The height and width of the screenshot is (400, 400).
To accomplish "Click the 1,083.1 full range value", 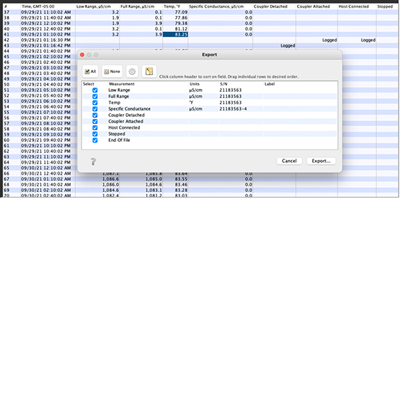I will click(154, 191).
